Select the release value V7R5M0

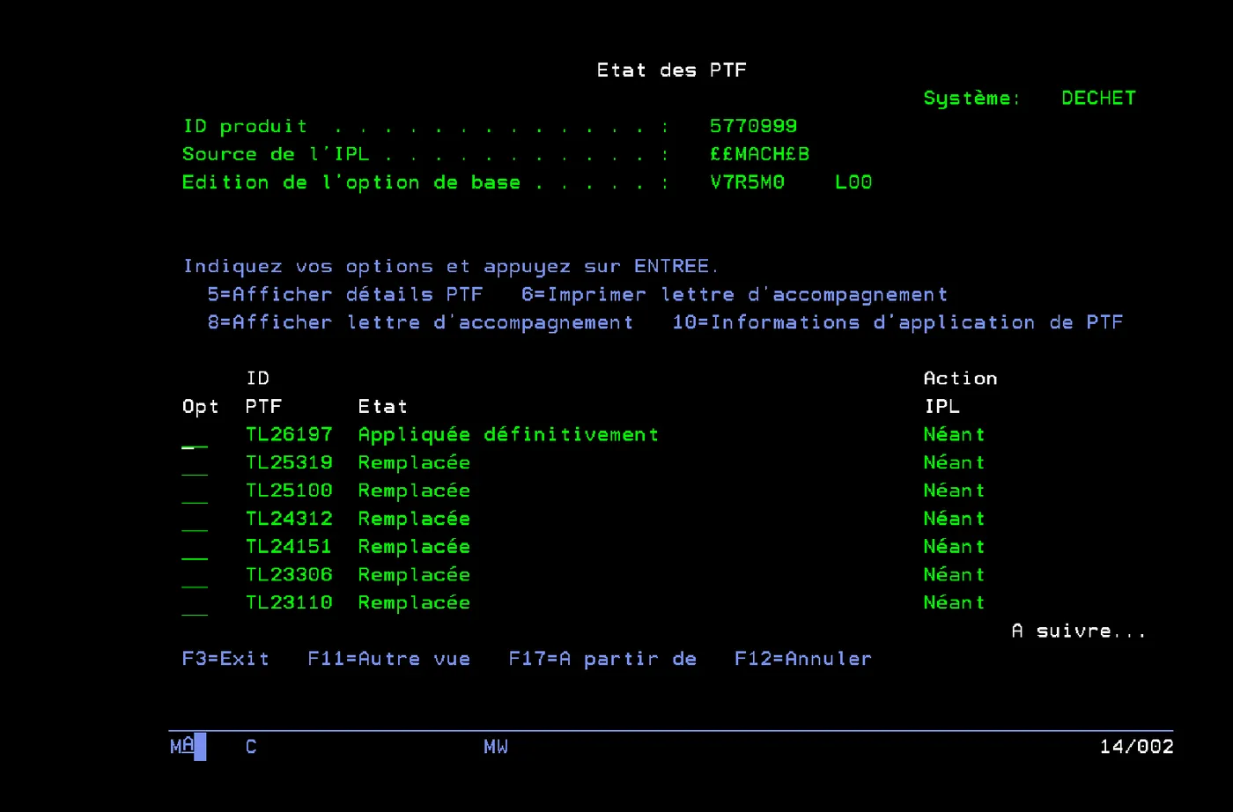coord(748,182)
